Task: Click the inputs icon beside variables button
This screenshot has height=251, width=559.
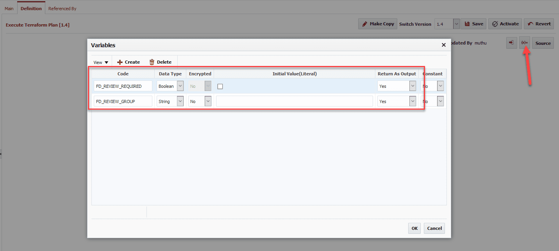Action: (x=511, y=43)
